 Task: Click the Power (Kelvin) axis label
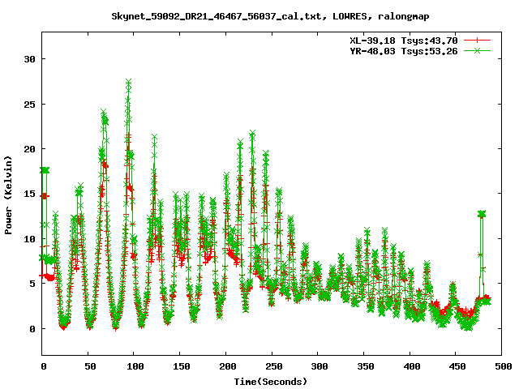coord(8,195)
